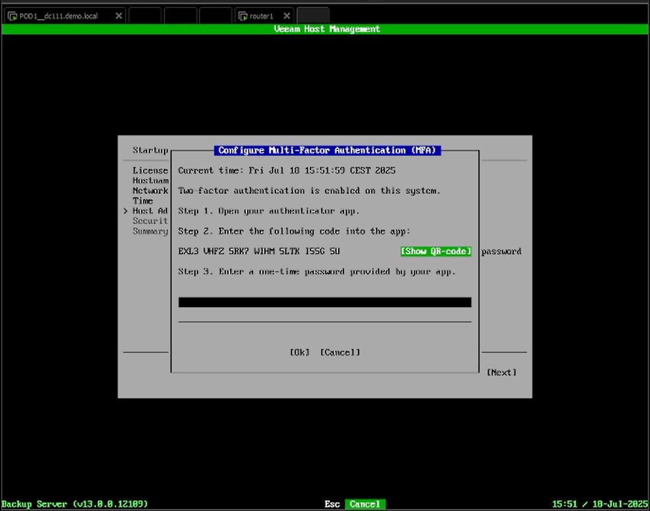This screenshot has height=511, width=650.
Task: Click the VM icon on POD1_dc111.demo.local tab
Action: pos(12,16)
